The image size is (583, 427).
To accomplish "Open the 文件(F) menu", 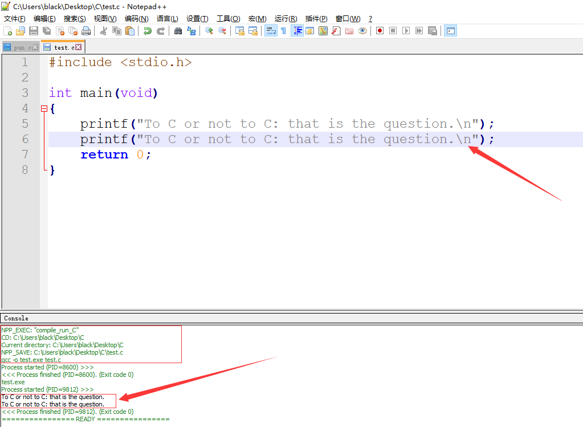I will coord(15,19).
